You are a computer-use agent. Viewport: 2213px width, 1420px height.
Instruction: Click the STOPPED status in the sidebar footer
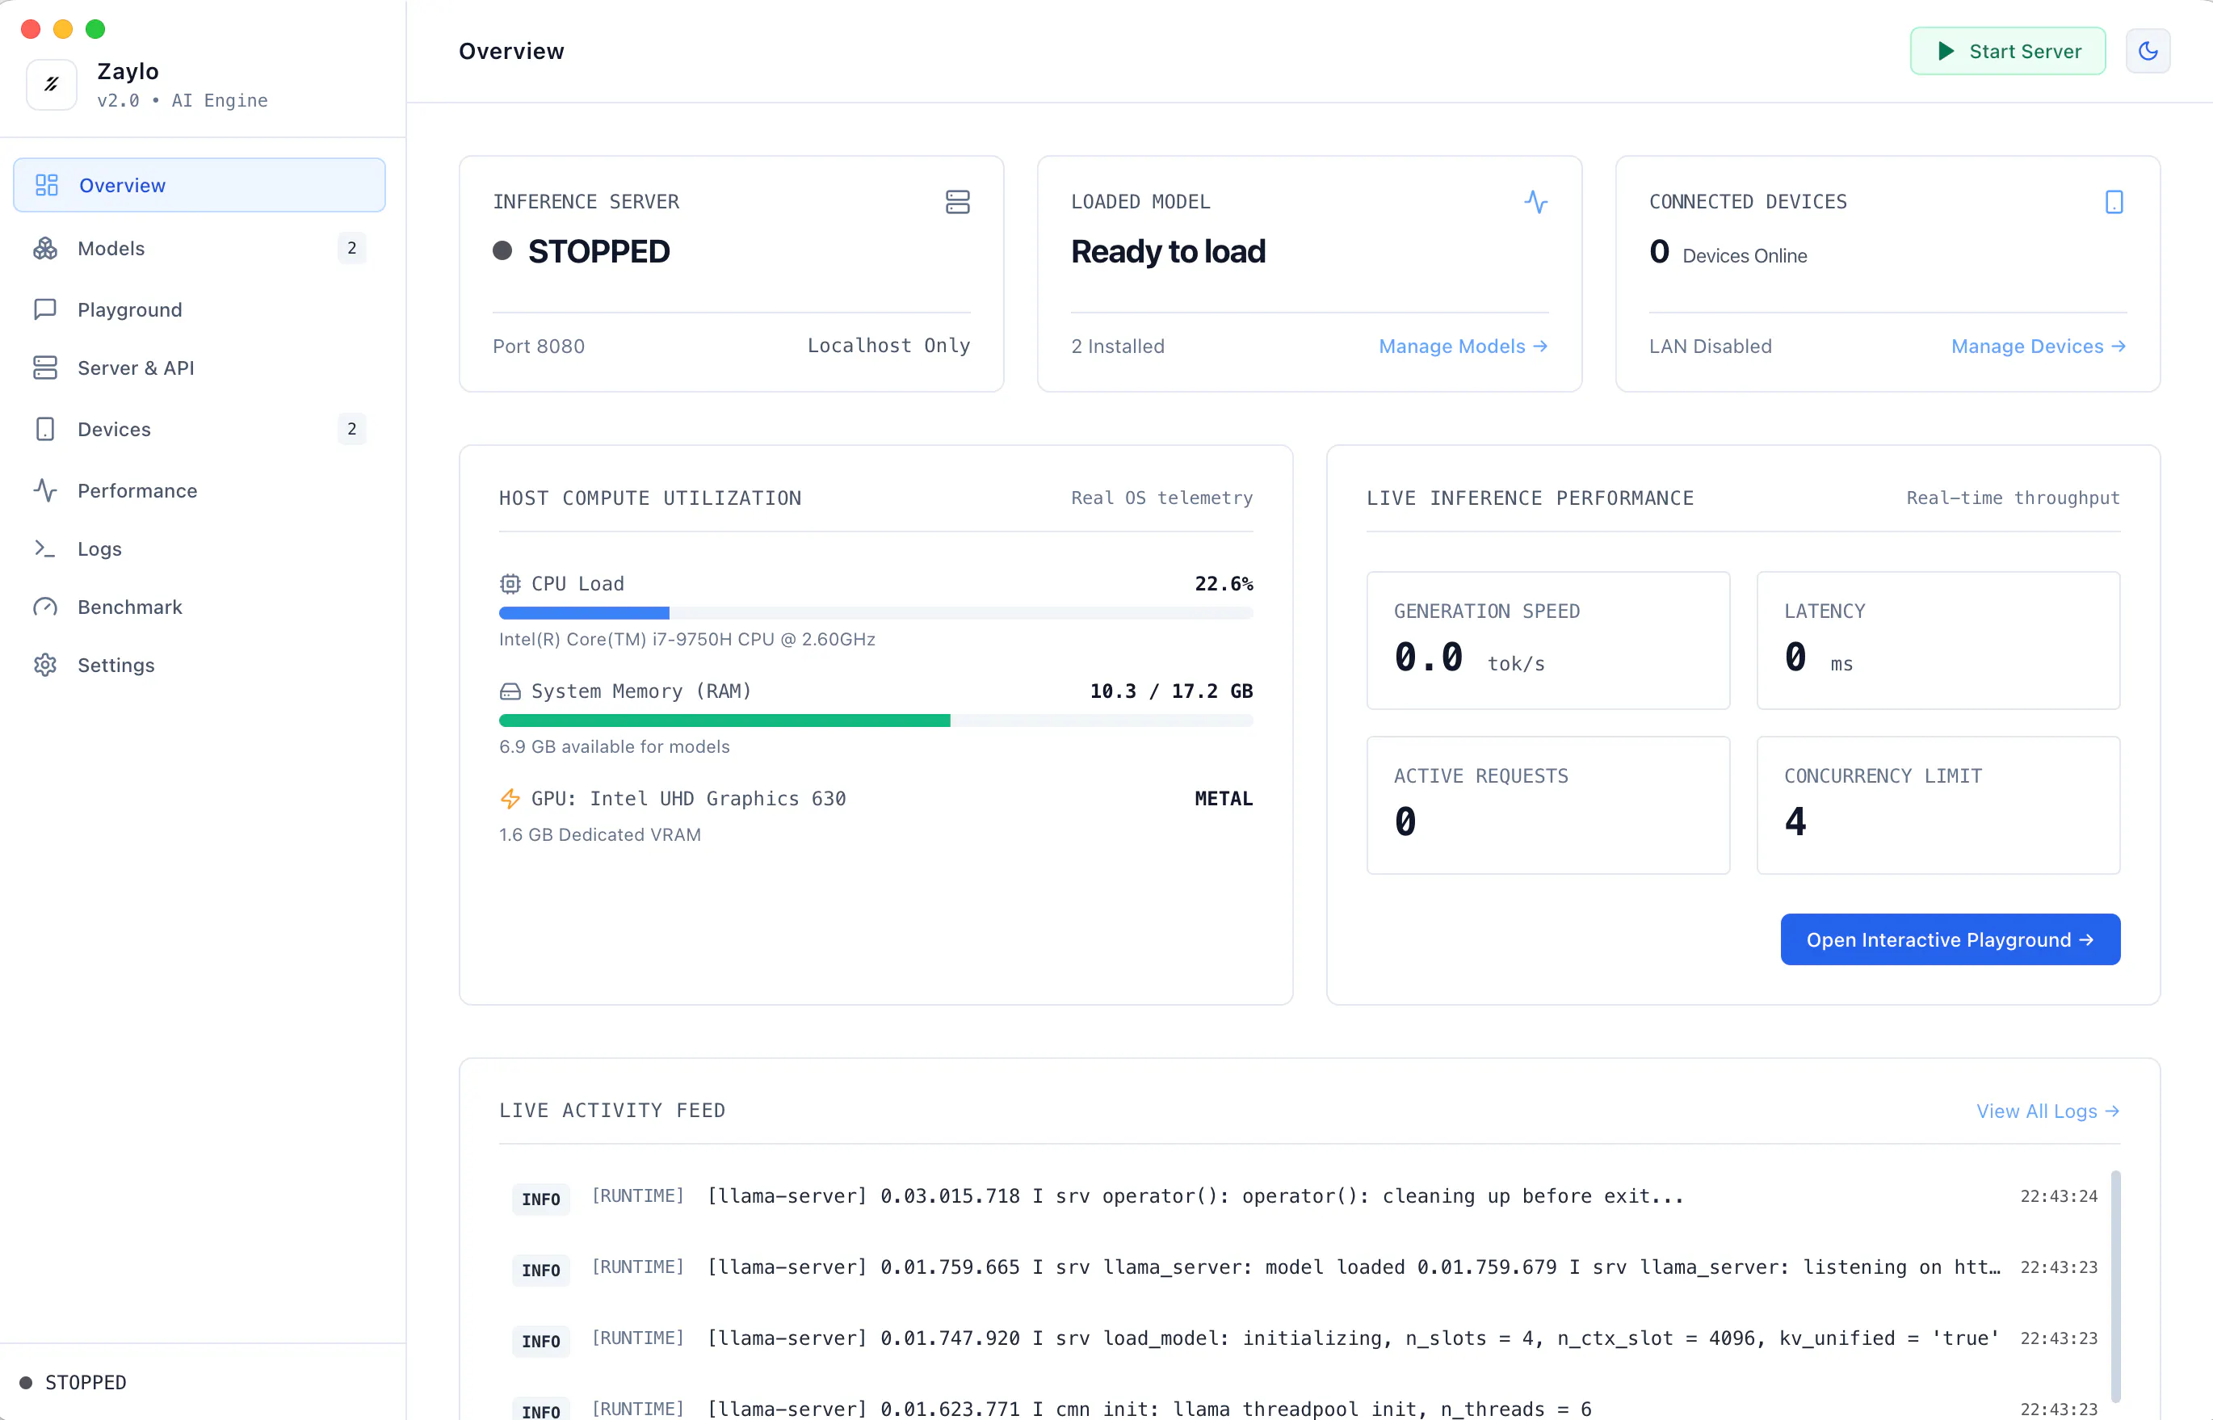(73, 1382)
